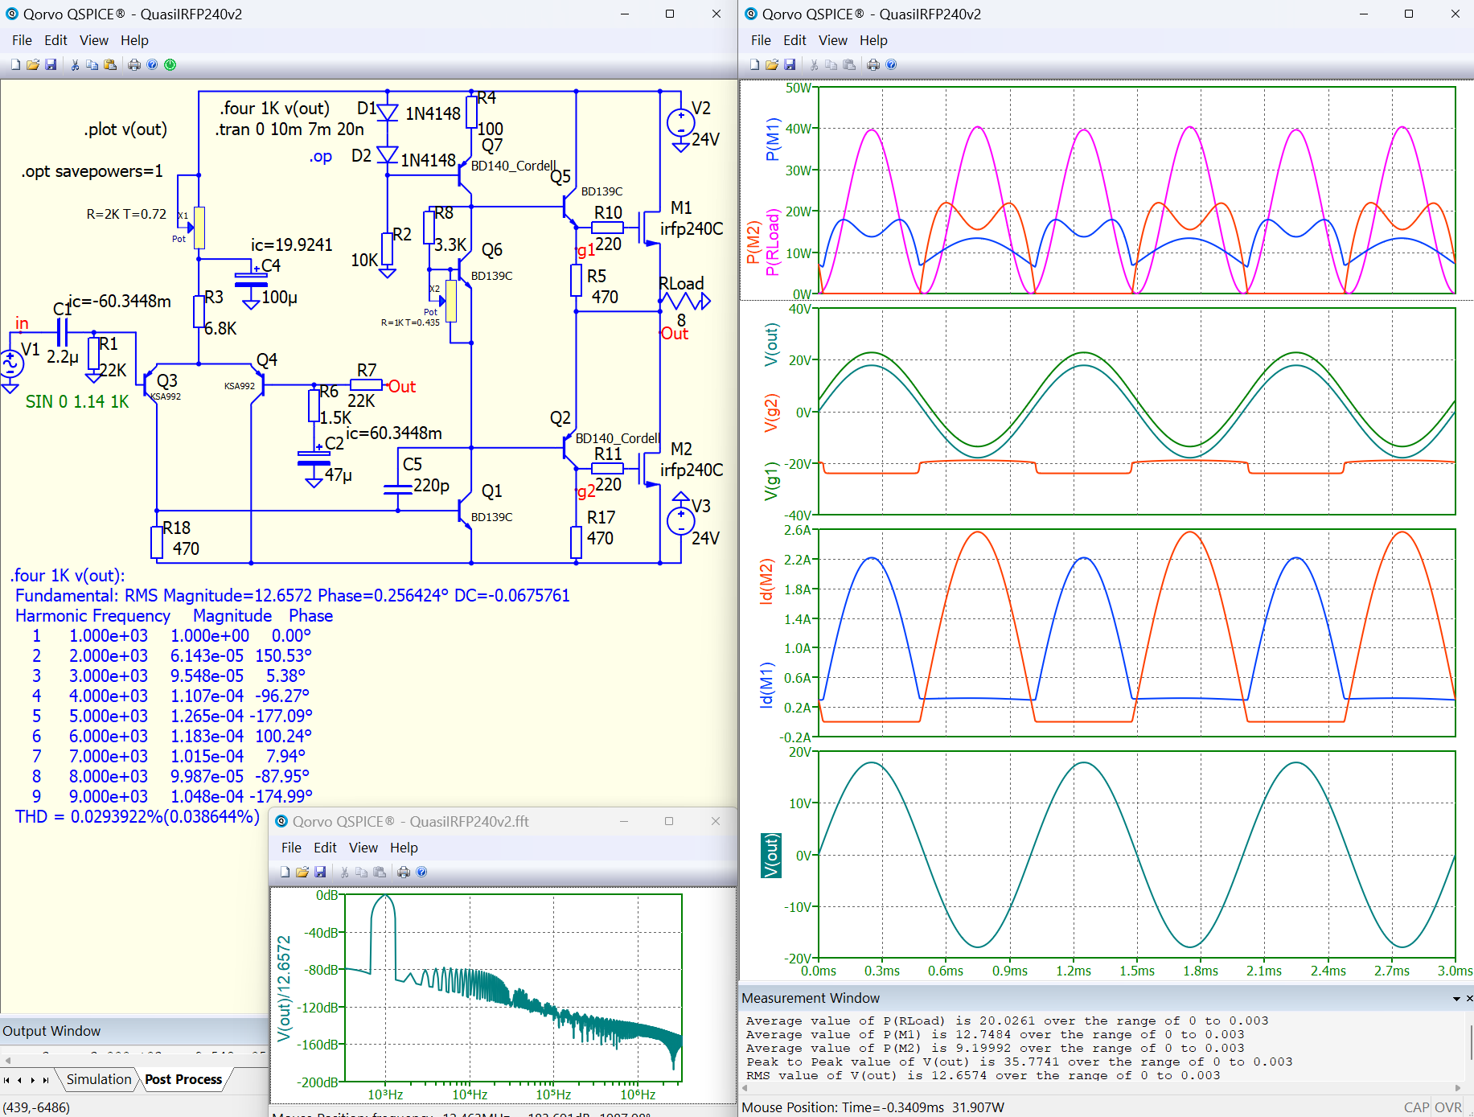
Task: Click Copy icon in waveform window toolbar
Action: (x=831, y=65)
